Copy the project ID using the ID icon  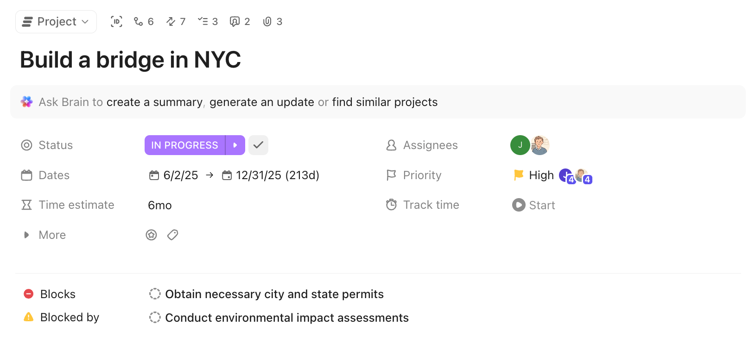coord(116,21)
